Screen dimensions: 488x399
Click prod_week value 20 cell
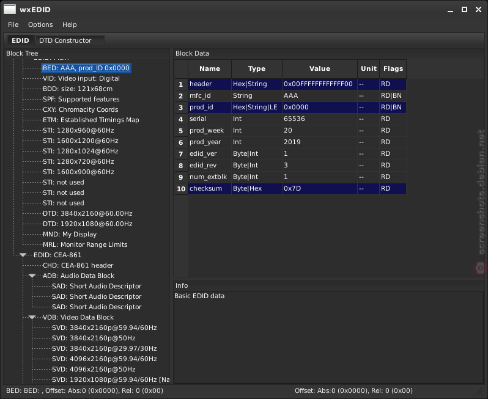[320, 130]
